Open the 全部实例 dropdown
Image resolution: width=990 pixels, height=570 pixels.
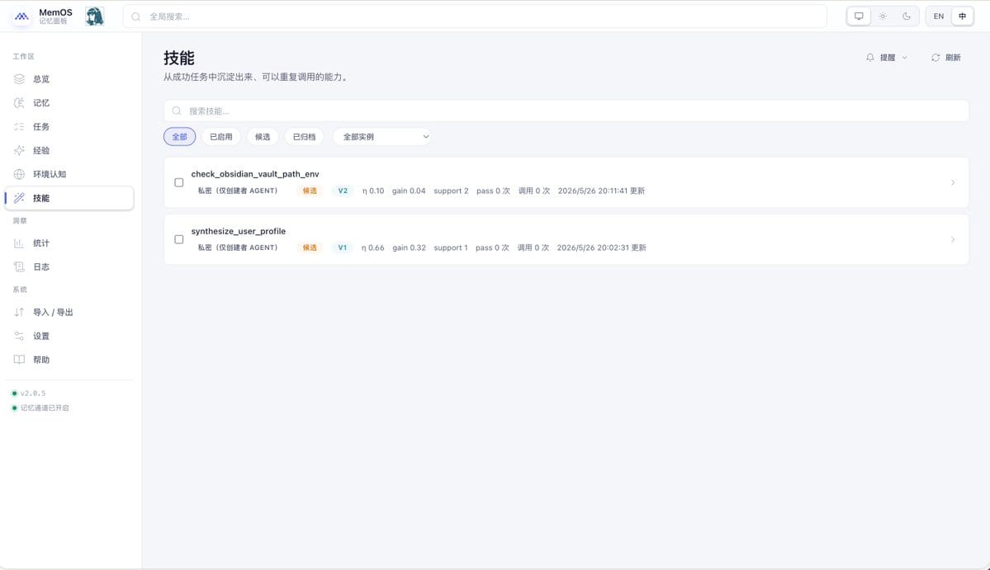tap(382, 137)
